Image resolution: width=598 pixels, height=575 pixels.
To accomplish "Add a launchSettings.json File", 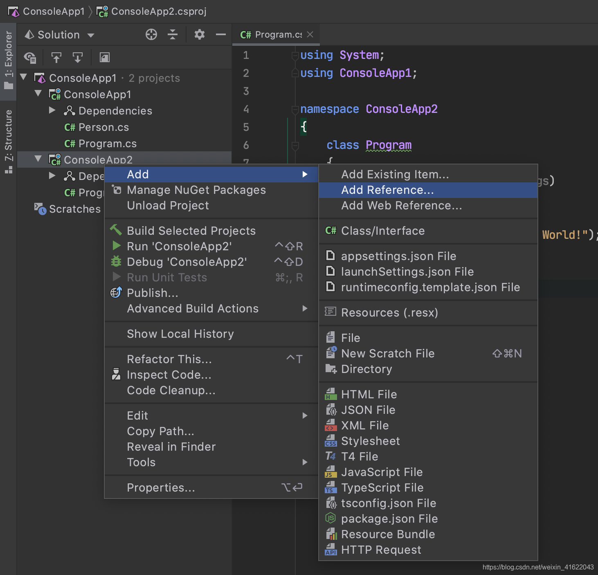I will (428, 272).
